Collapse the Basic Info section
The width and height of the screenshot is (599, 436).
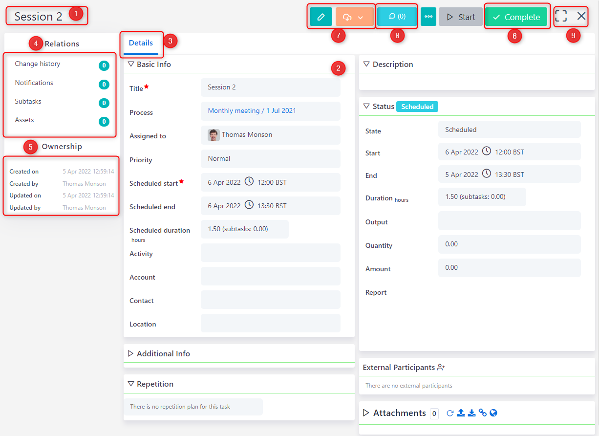tap(131, 64)
